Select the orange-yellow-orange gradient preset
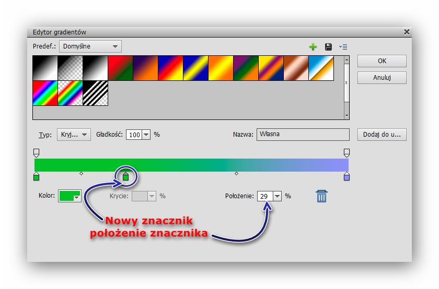The width and height of the screenshot is (439, 289). coord(221,68)
